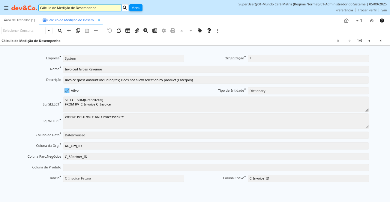The height and width of the screenshot is (202, 390).
Task: Switch to Área de Trabalho tab
Action: [19, 20]
